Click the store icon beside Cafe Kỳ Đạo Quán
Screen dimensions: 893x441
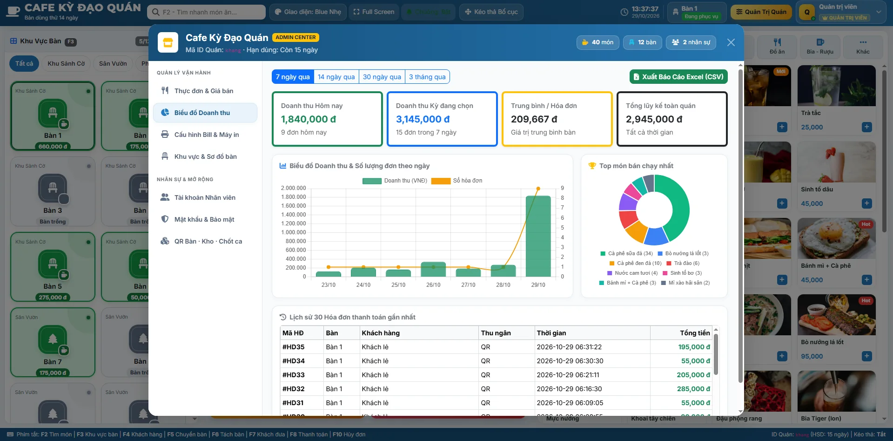[x=168, y=42]
